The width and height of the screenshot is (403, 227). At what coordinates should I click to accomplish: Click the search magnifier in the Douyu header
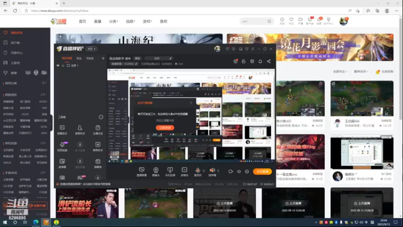click(269, 21)
